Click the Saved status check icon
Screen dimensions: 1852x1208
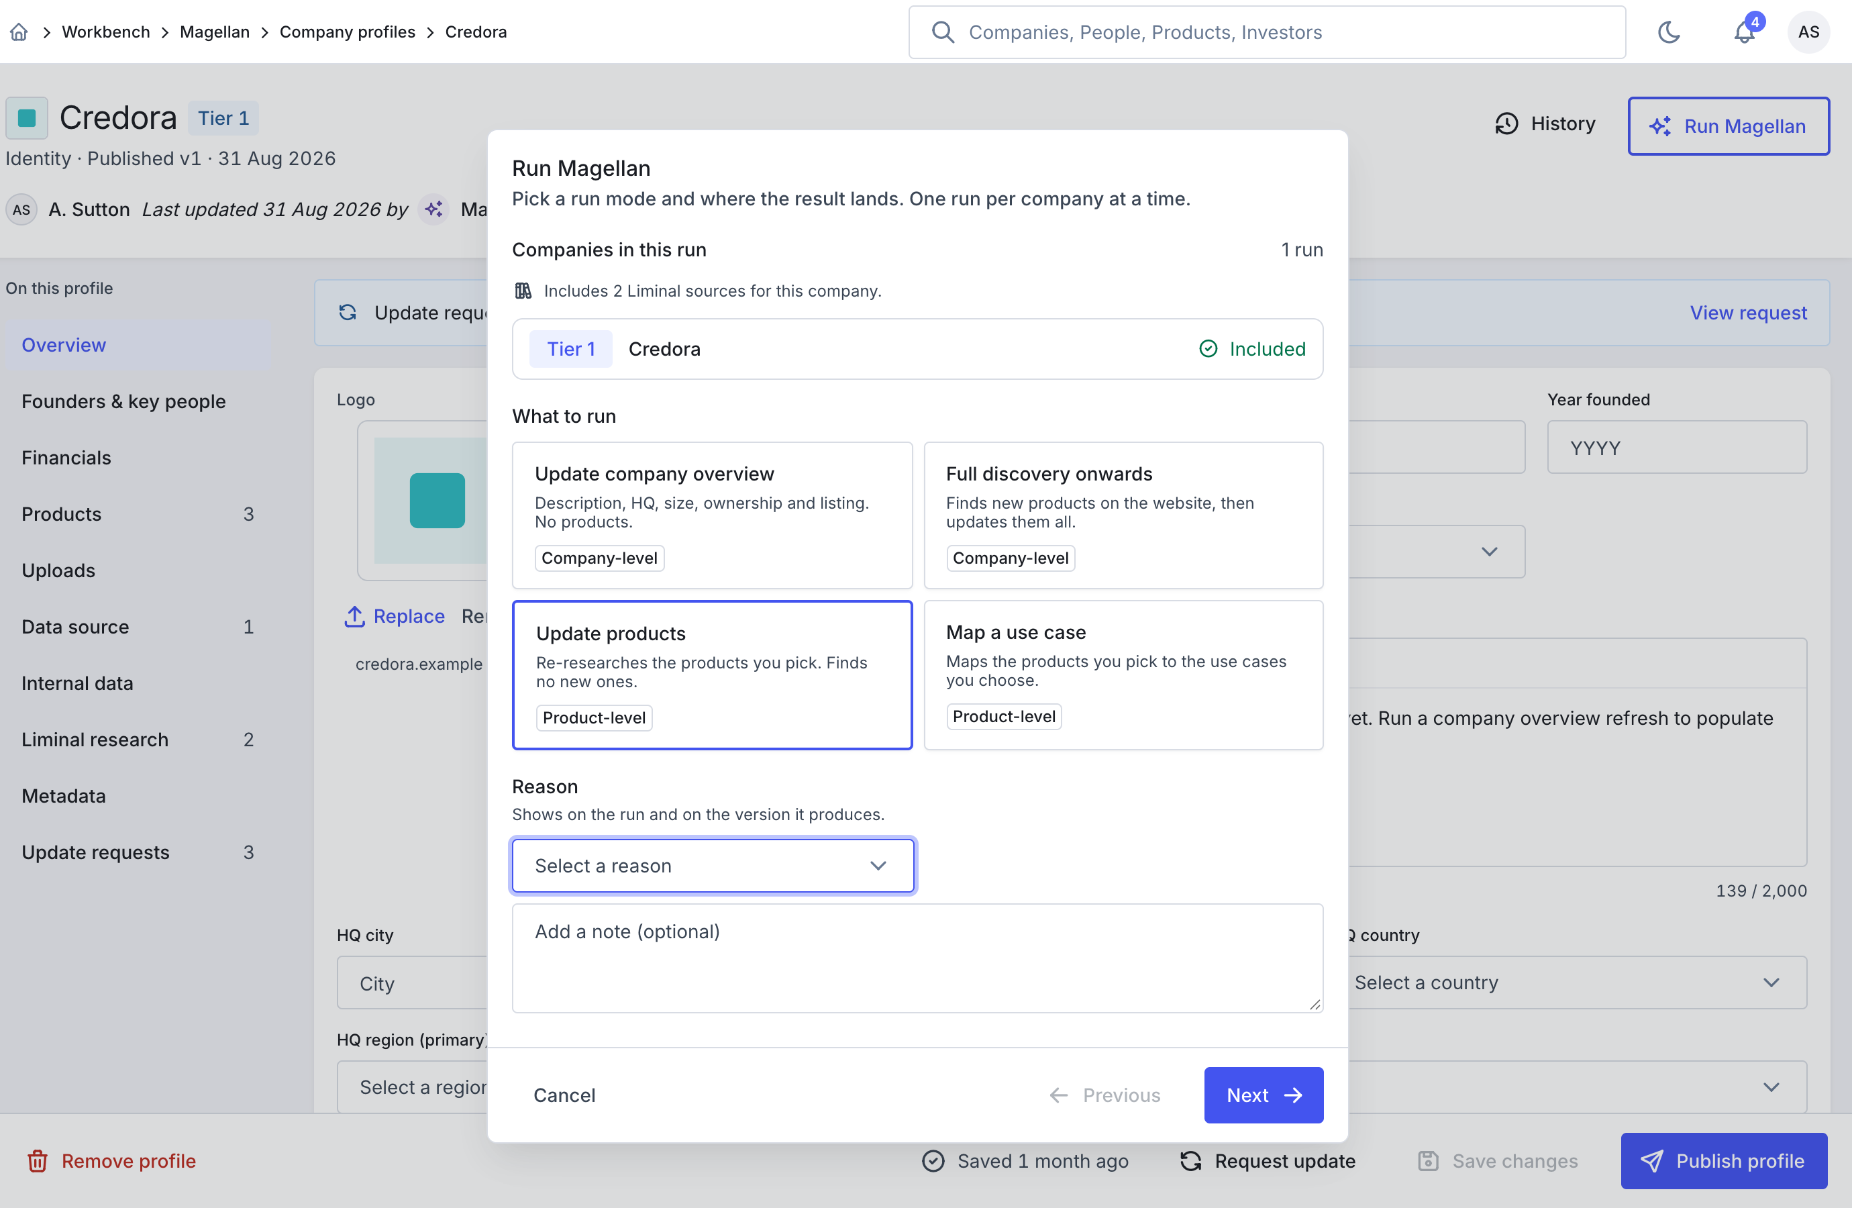[x=933, y=1160]
